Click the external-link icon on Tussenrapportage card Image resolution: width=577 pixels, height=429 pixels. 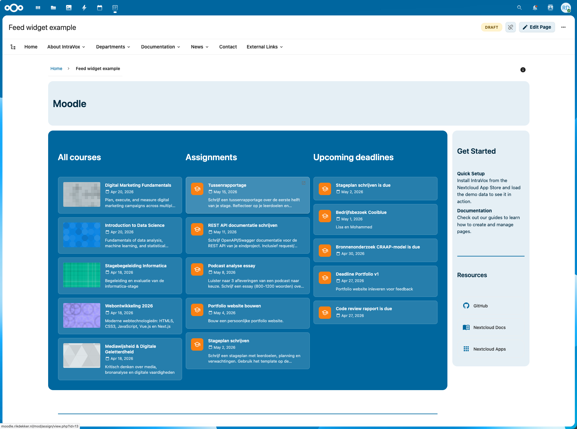pyautogui.click(x=304, y=183)
